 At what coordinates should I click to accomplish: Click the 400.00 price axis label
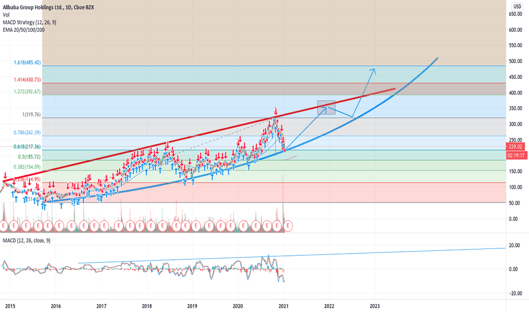point(515,93)
